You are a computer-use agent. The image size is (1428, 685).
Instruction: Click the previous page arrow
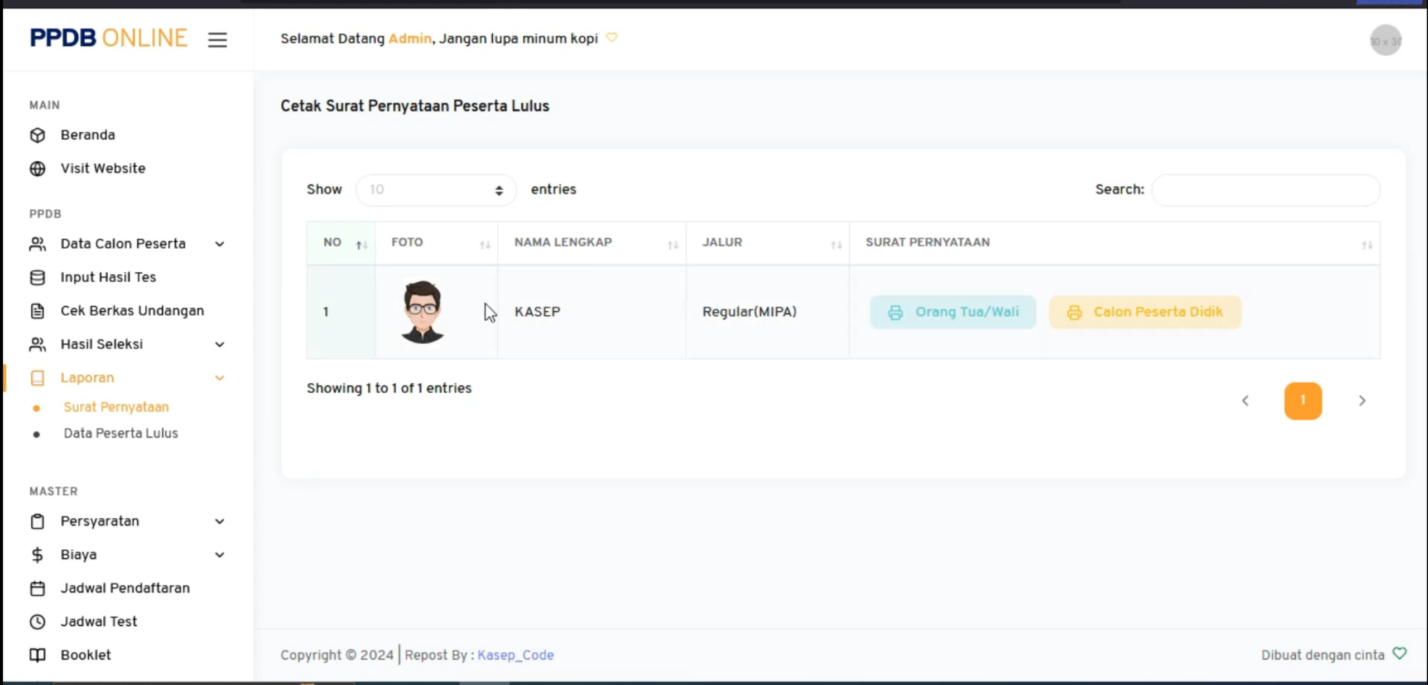pyautogui.click(x=1245, y=401)
